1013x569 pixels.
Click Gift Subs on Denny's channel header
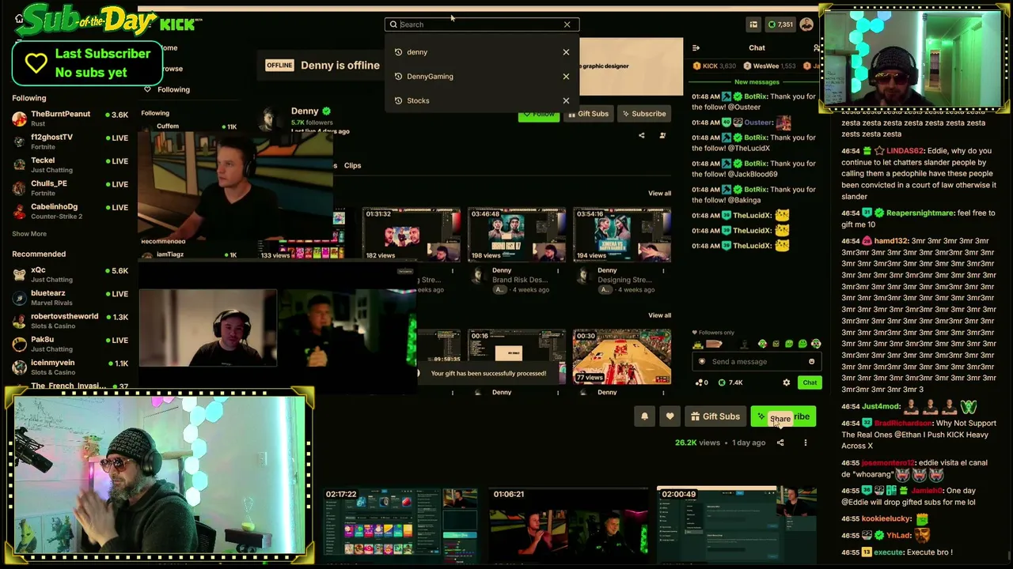coord(588,114)
